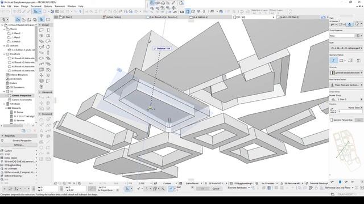
Task: Open the File menu
Action: pos(3,6)
